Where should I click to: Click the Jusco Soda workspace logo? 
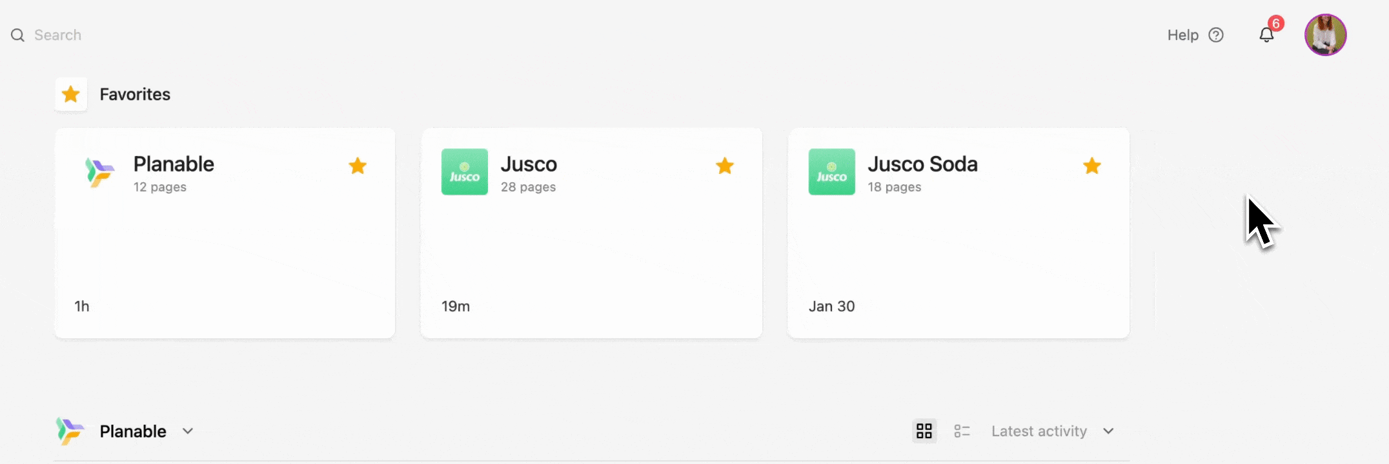[832, 172]
